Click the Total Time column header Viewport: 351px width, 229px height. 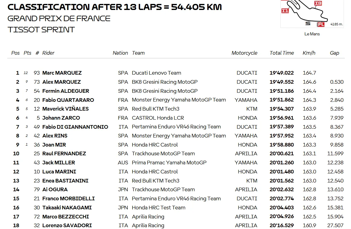tap(282, 53)
